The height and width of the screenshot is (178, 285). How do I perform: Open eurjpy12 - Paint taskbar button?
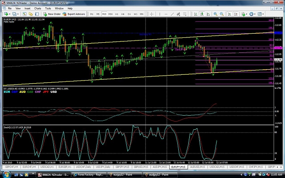pyautogui.click(x=124, y=175)
